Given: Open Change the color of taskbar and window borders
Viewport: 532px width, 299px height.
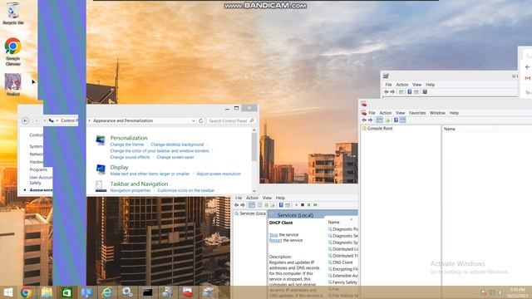Looking at the screenshot, I should [x=160, y=151].
